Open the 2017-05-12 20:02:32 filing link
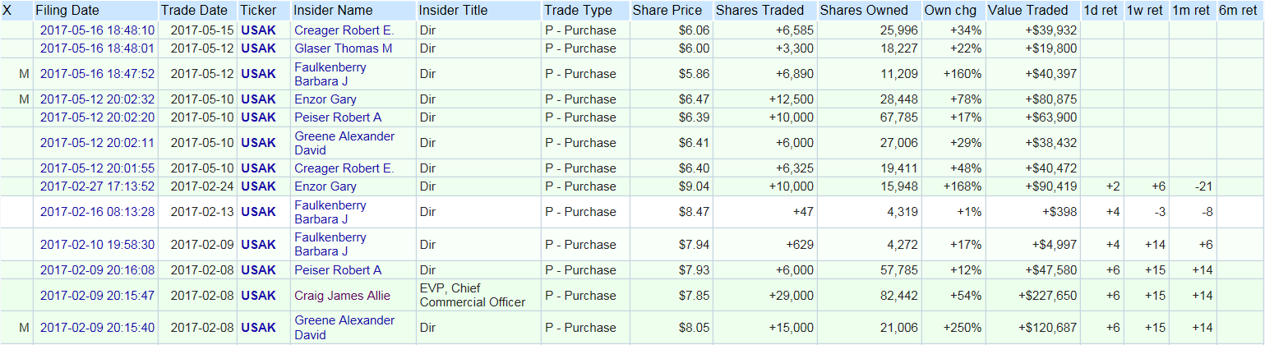Screen dimensions: 1265x345 click(x=97, y=99)
